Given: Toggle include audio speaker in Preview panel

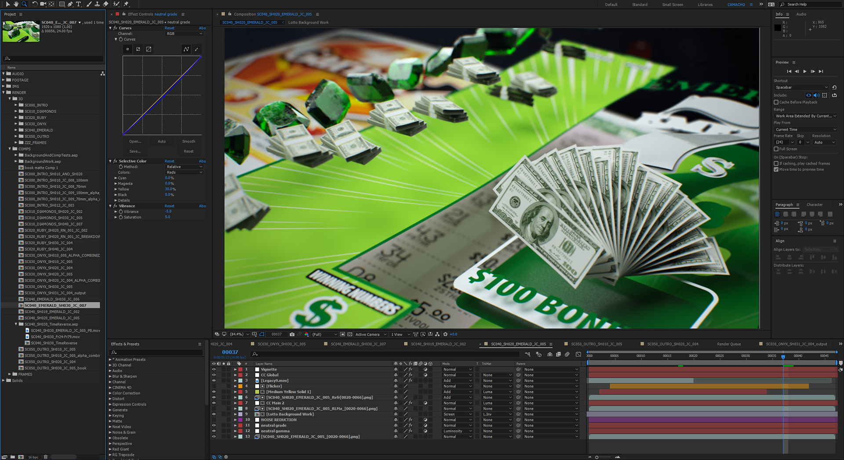Looking at the screenshot, I should tap(816, 95).
